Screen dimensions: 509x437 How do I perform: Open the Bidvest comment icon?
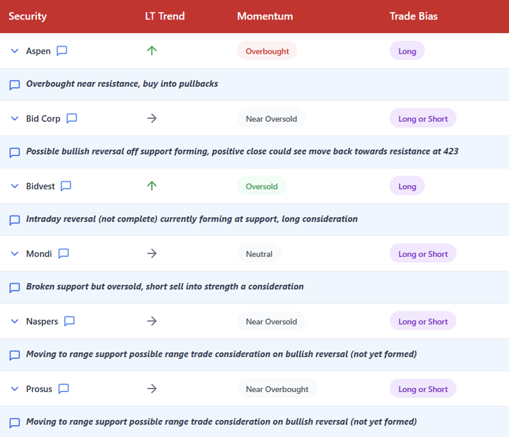(x=66, y=186)
